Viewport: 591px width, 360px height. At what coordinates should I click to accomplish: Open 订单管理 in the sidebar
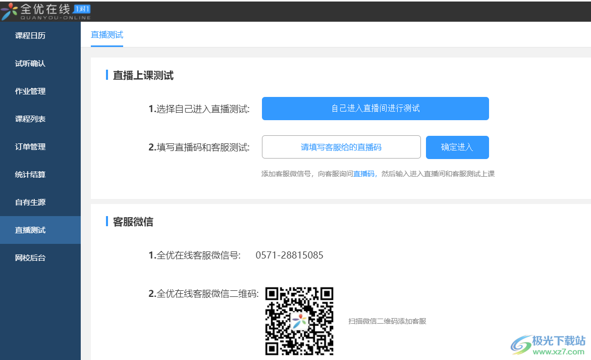[31, 146]
